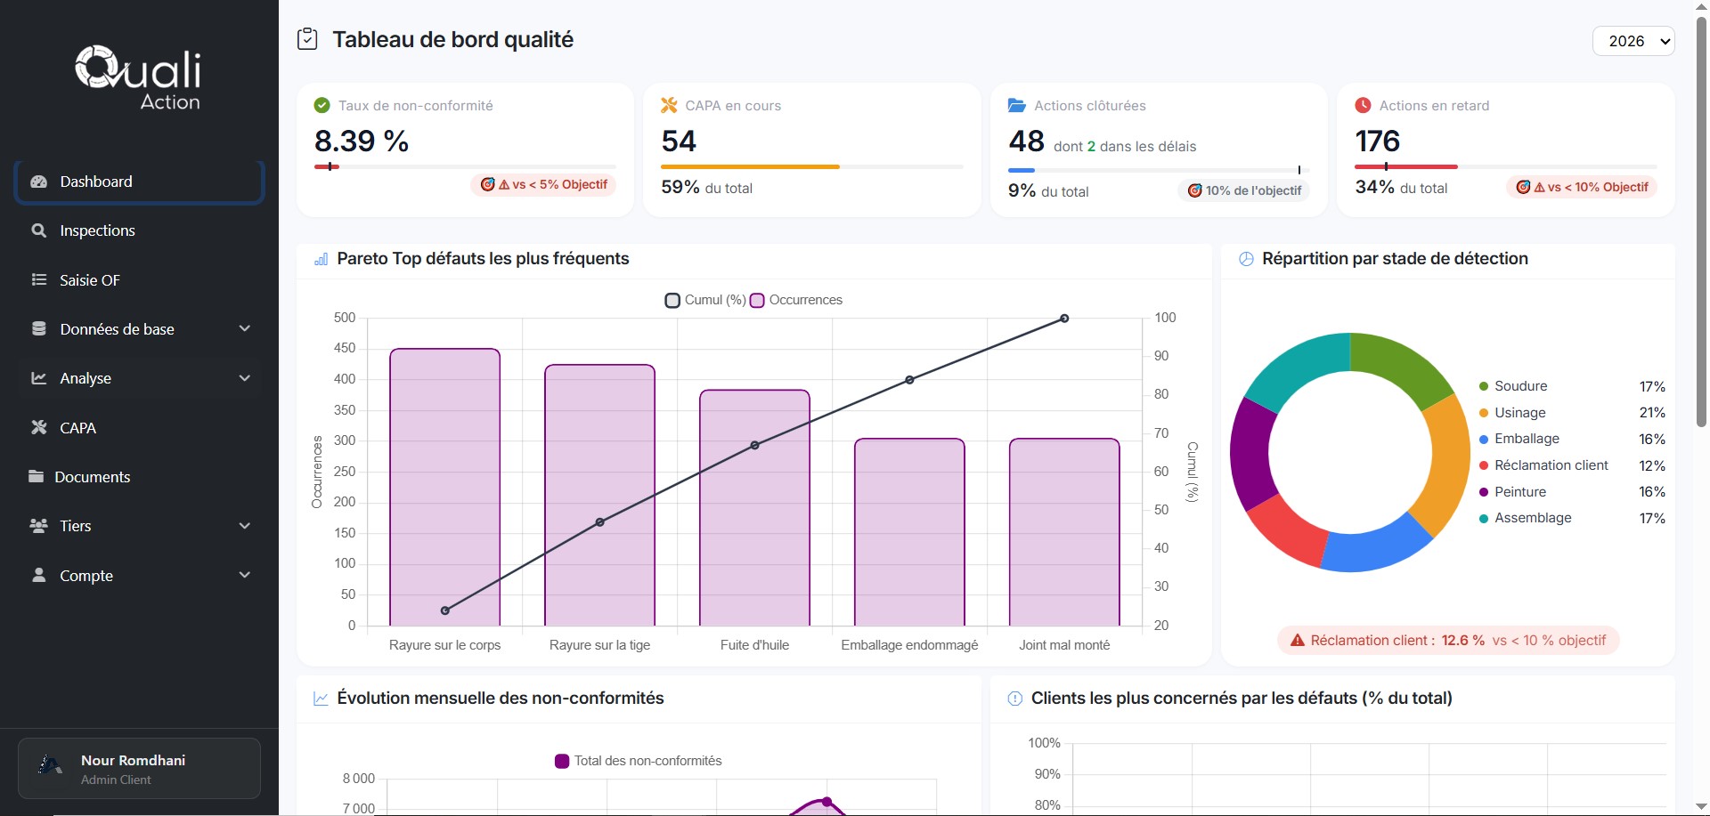Toggle Soudure in the donut legend
1710x816 pixels.
[x=1572, y=386]
